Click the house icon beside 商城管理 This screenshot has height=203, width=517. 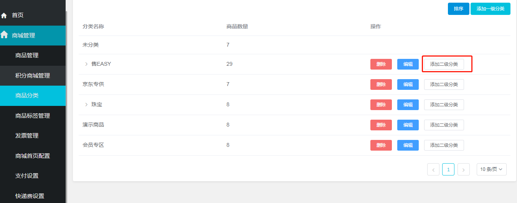(x=4, y=35)
